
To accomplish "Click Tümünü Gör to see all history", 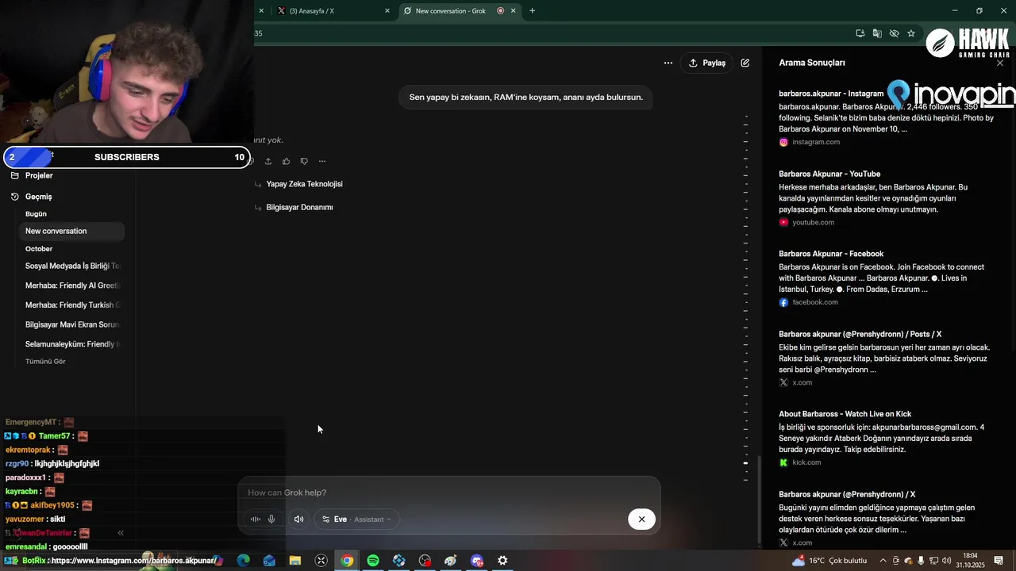I will (x=45, y=362).
